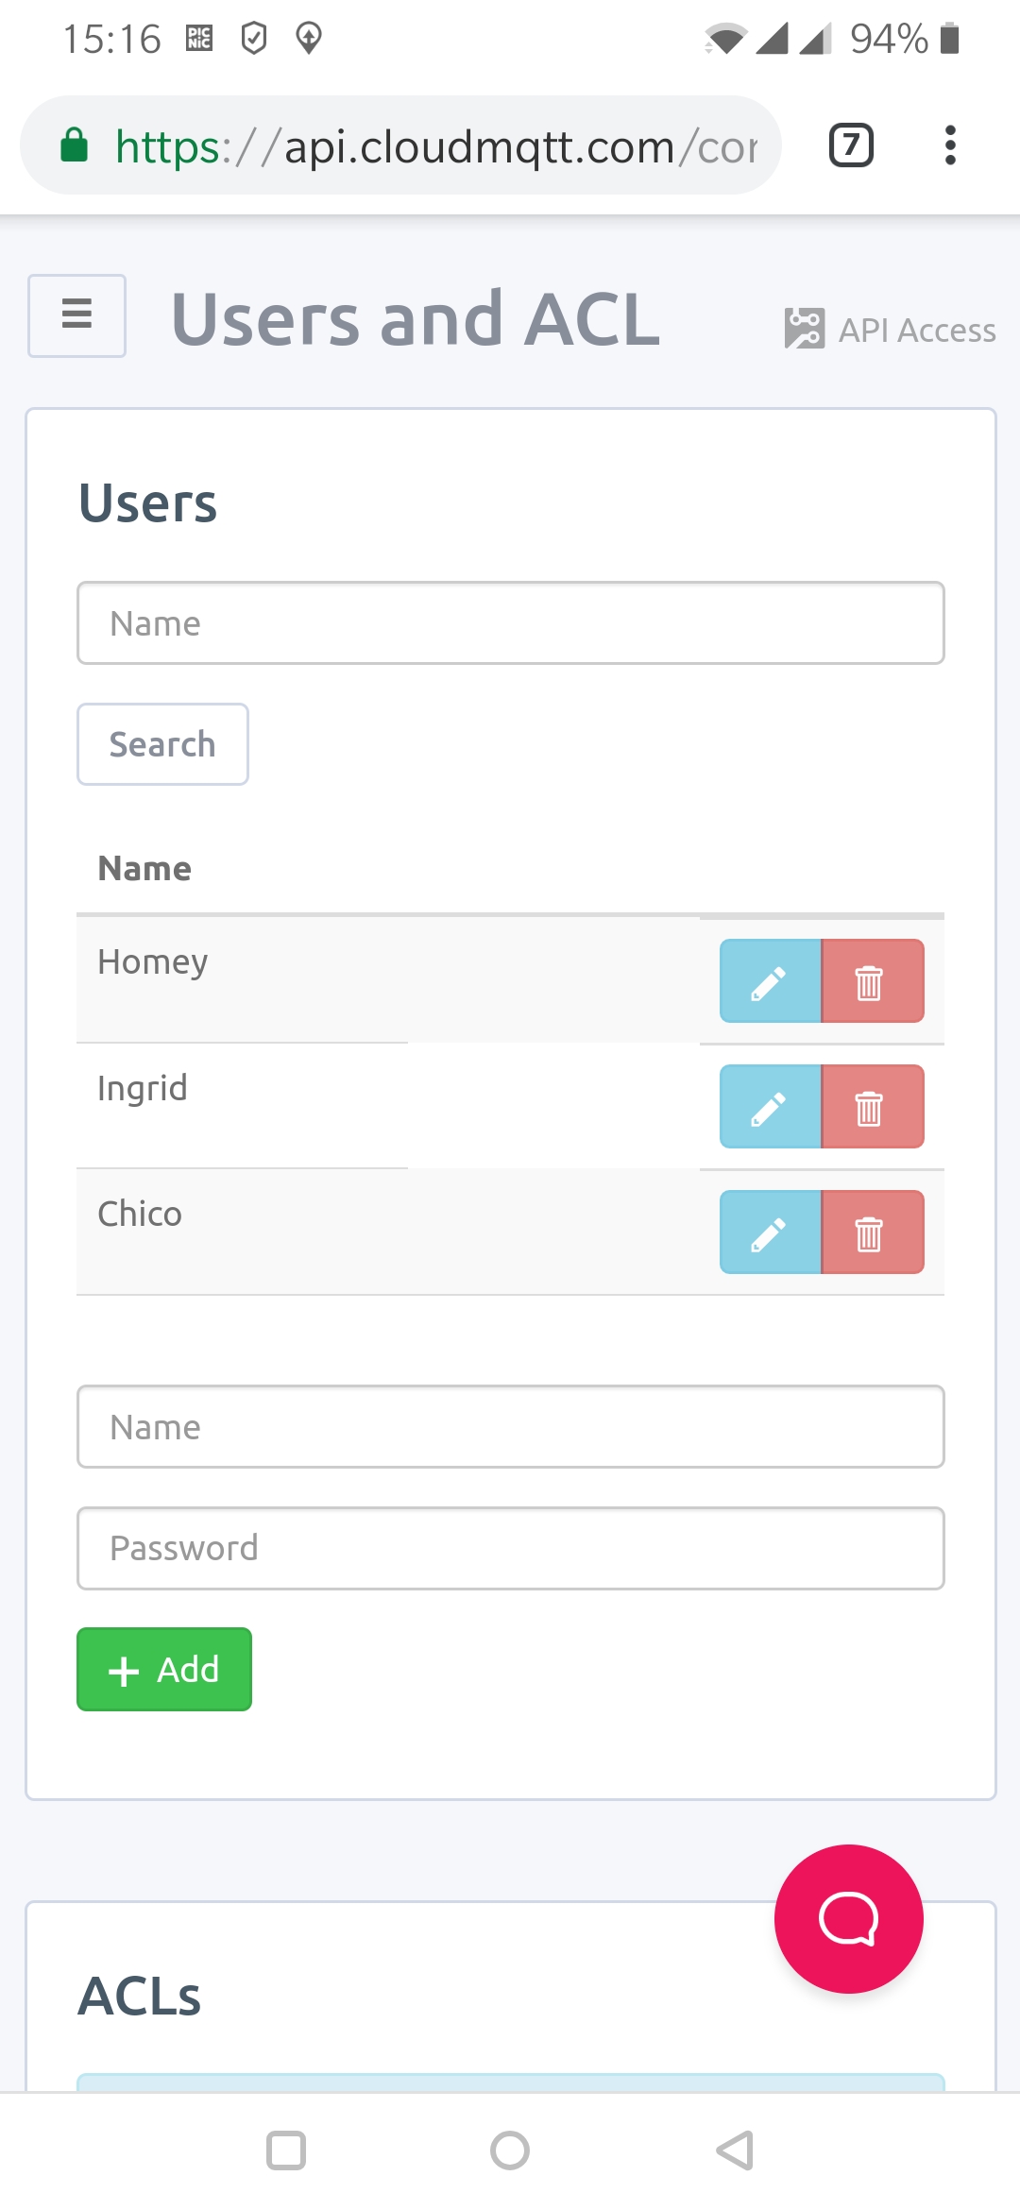
Task: Open the red chat support bubble
Action: 848,1918
